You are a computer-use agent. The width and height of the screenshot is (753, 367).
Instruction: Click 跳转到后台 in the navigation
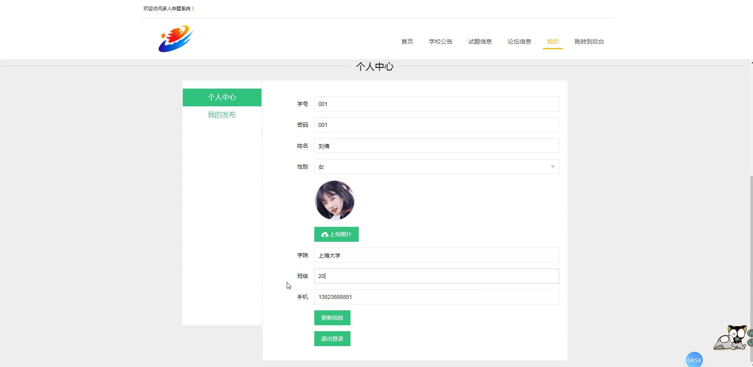tap(589, 41)
